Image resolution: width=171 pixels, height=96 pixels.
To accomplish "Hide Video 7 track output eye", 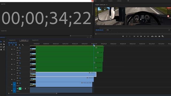I will (20, 53).
